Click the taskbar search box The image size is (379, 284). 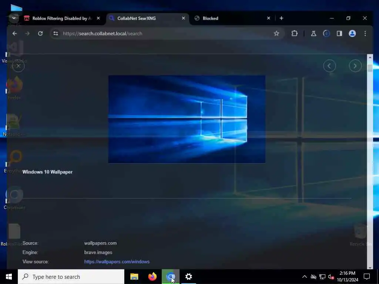pos(71,277)
